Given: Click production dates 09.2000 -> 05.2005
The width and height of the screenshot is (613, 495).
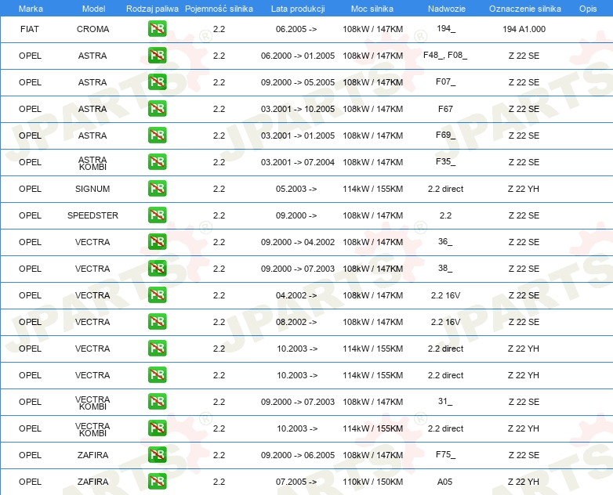Looking at the screenshot, I should point(298,82).
